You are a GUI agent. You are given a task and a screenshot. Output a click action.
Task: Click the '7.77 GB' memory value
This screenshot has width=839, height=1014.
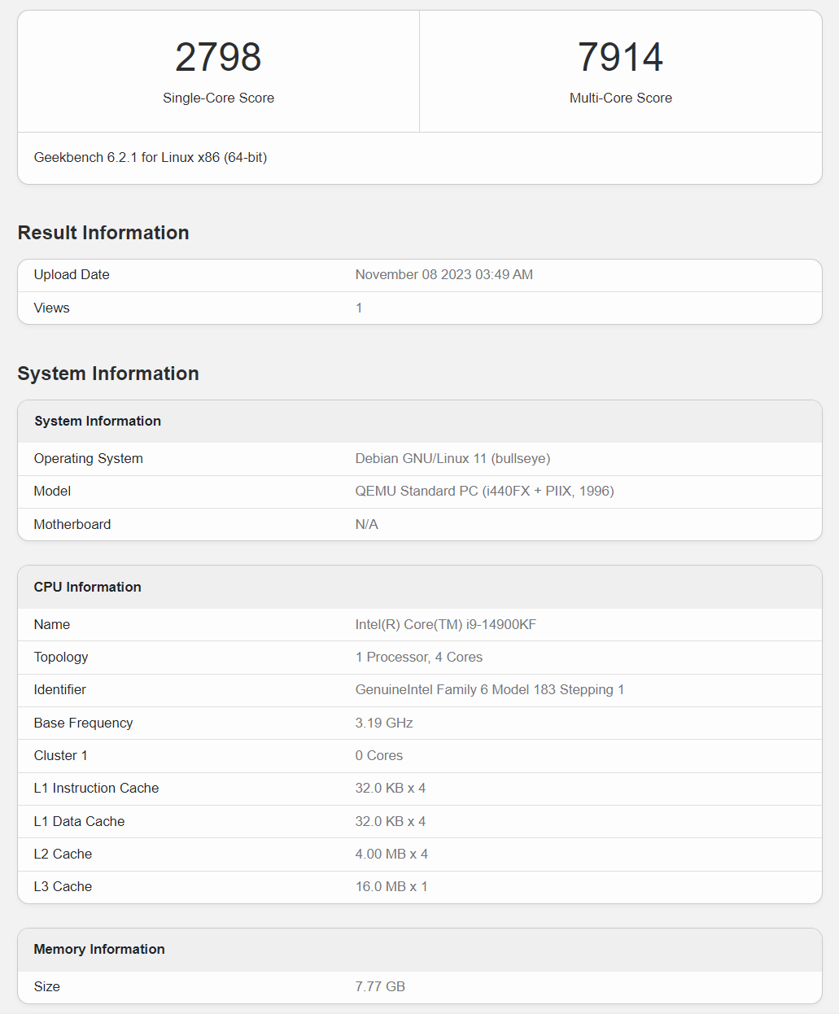pyautogui.click(x=380, y=986)
